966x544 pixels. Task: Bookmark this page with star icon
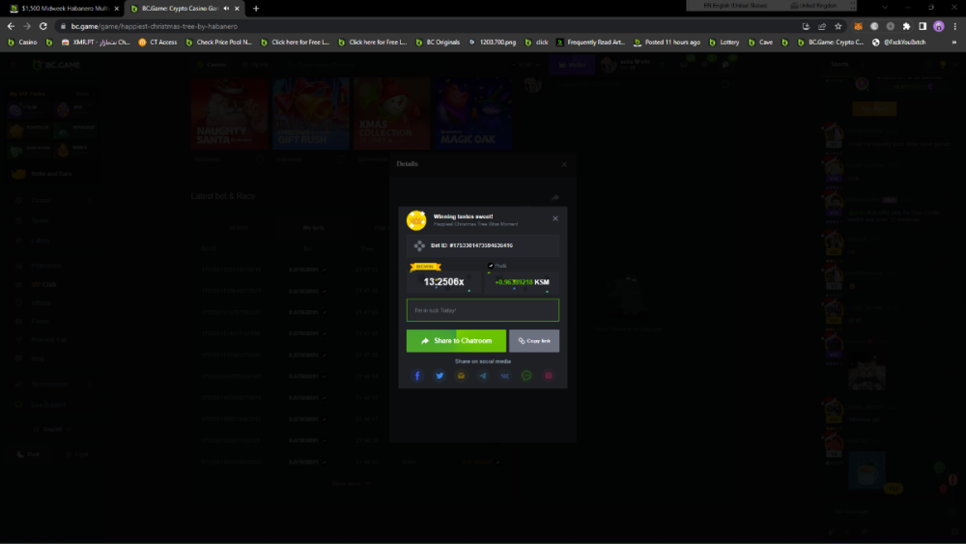pos(837,26)
